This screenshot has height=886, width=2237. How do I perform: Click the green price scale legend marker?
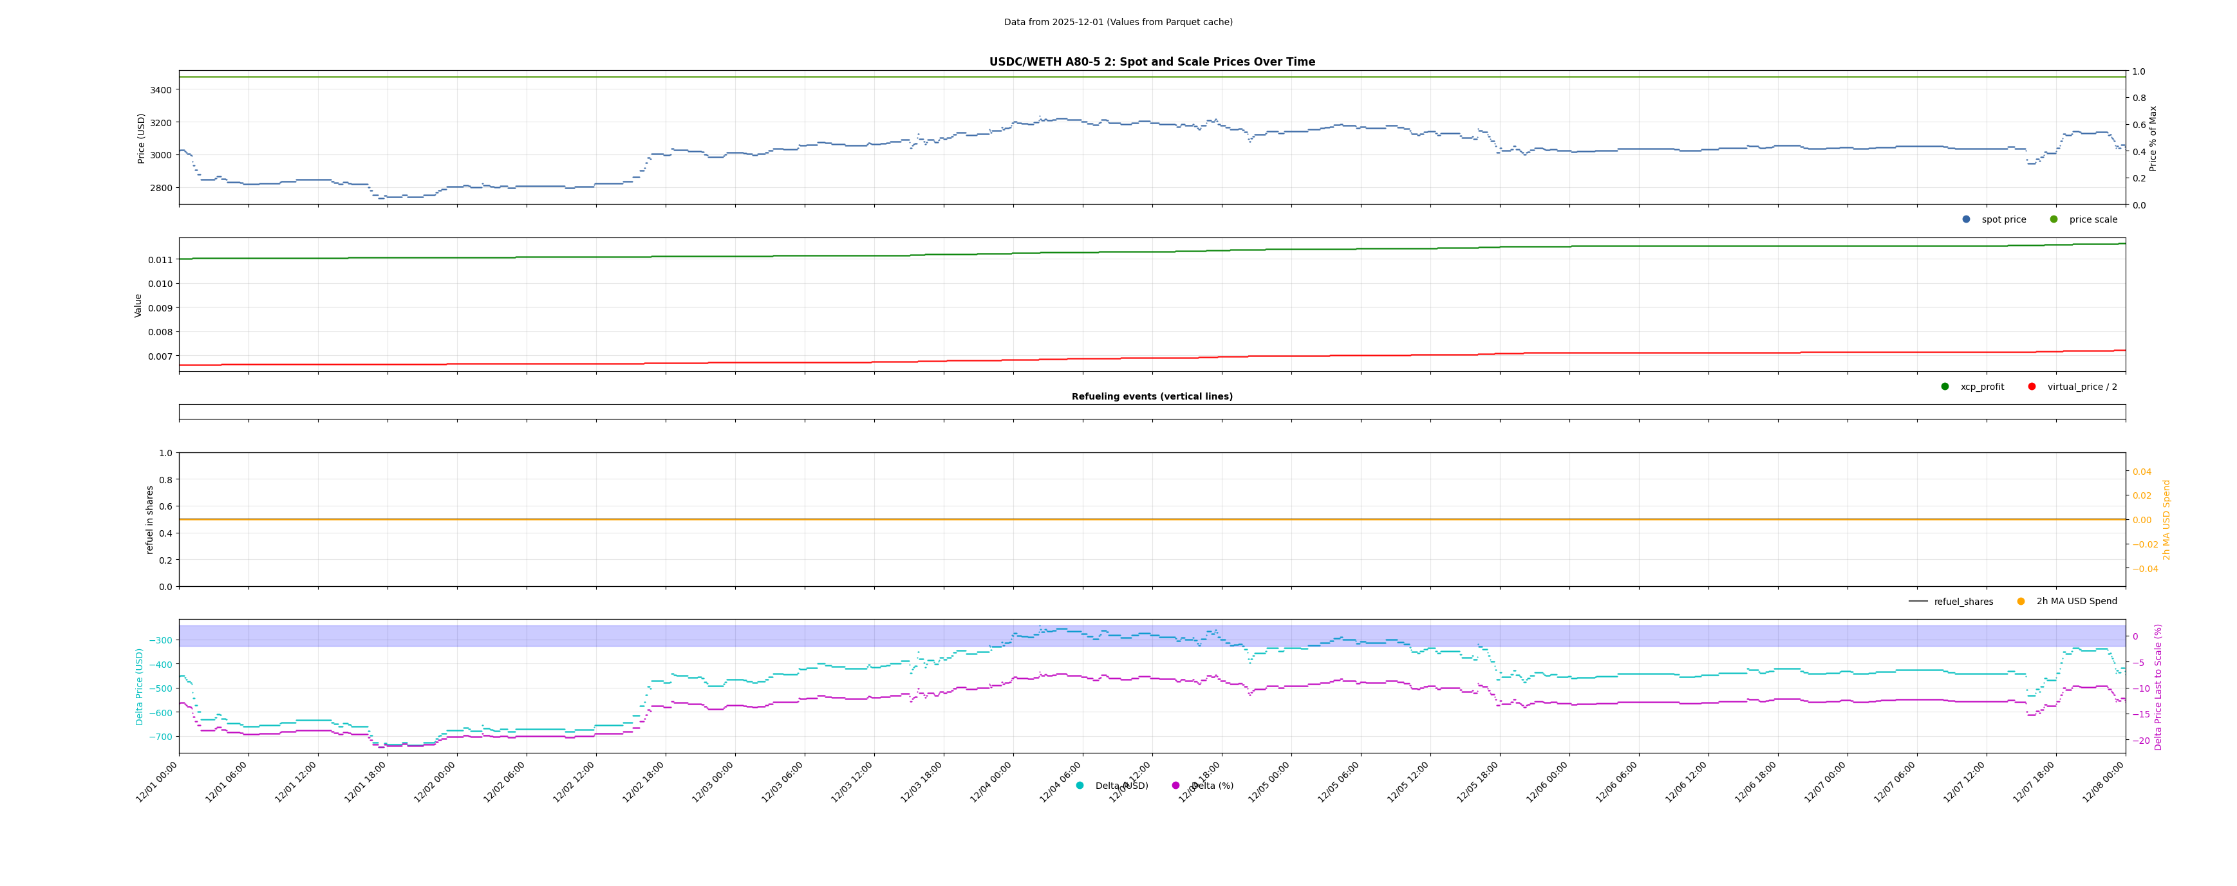2054,219
